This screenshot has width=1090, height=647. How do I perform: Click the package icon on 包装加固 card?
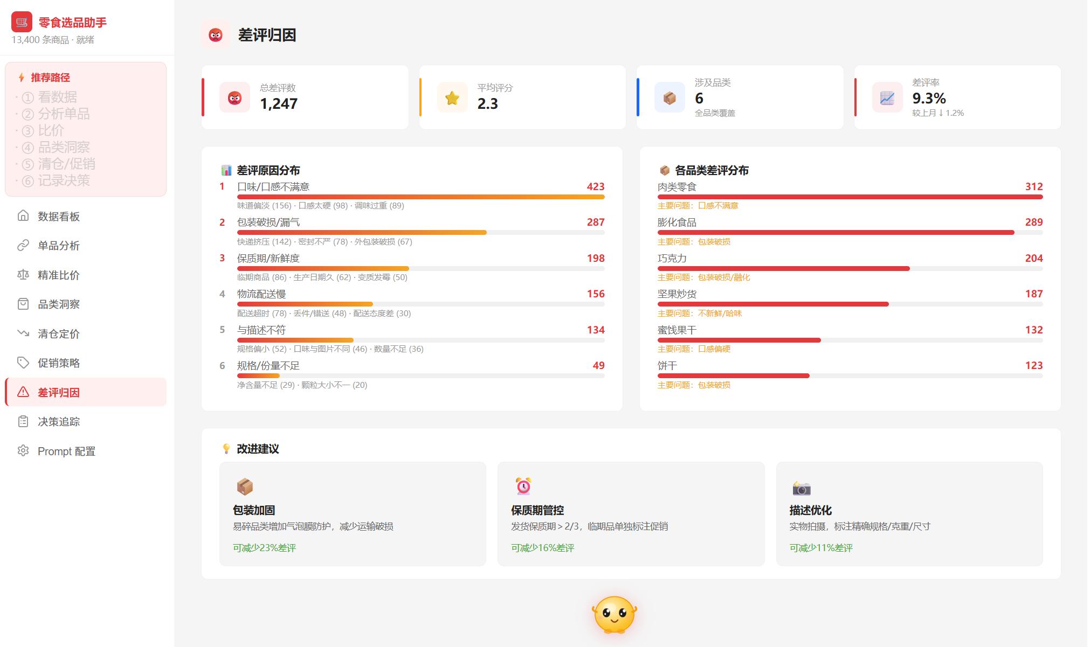click(245, 487)
